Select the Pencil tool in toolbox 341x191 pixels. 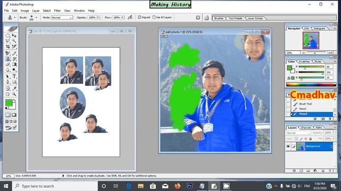coord(14,53)
